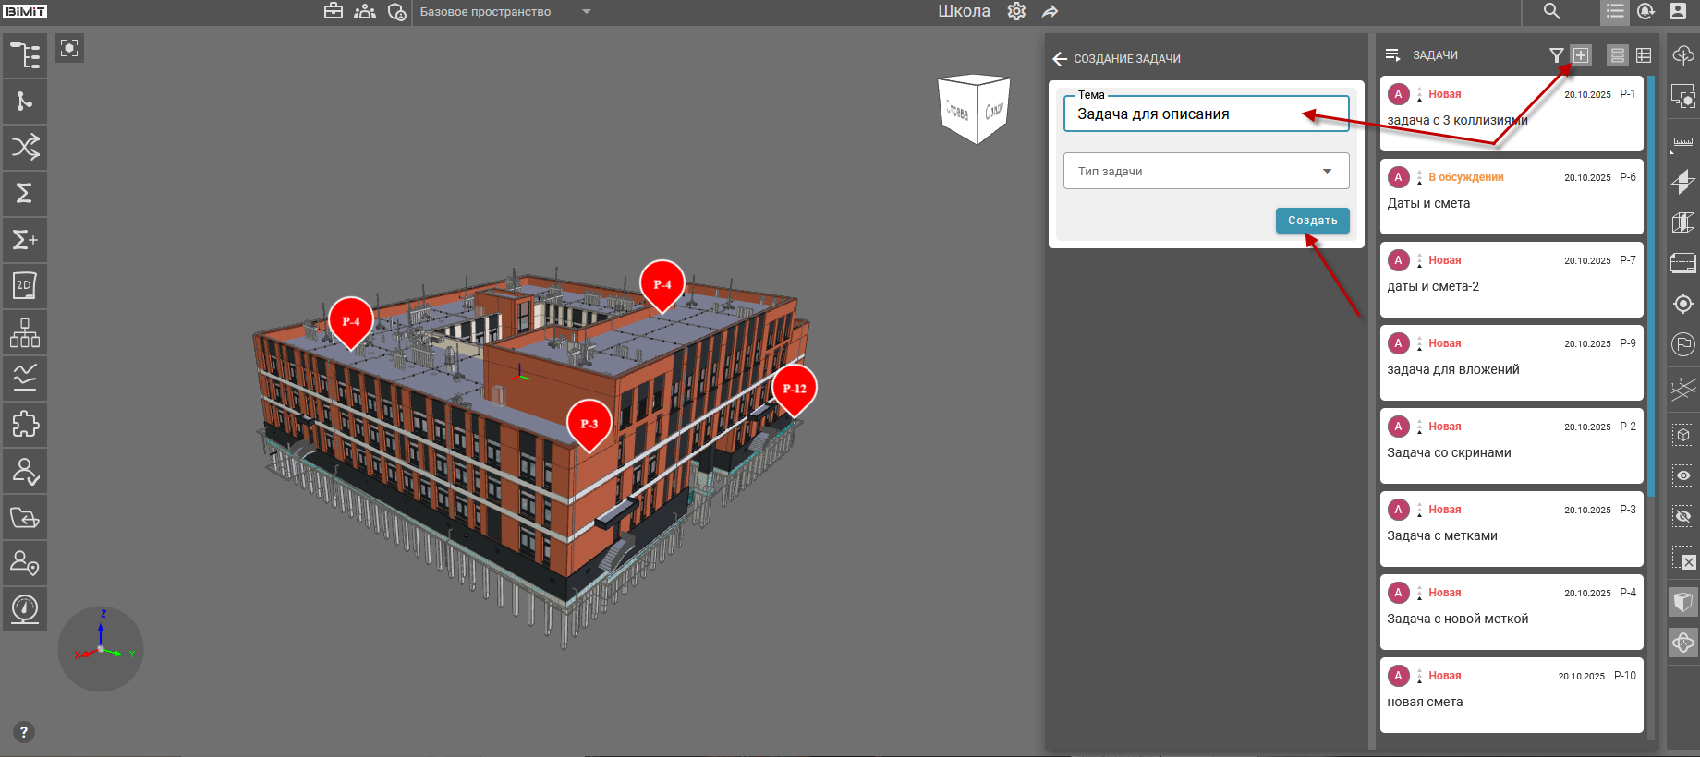The image size is (1700, 757).
Task: Click the filter funnel icon in tasks panel
Action: tap(1556, 55)
